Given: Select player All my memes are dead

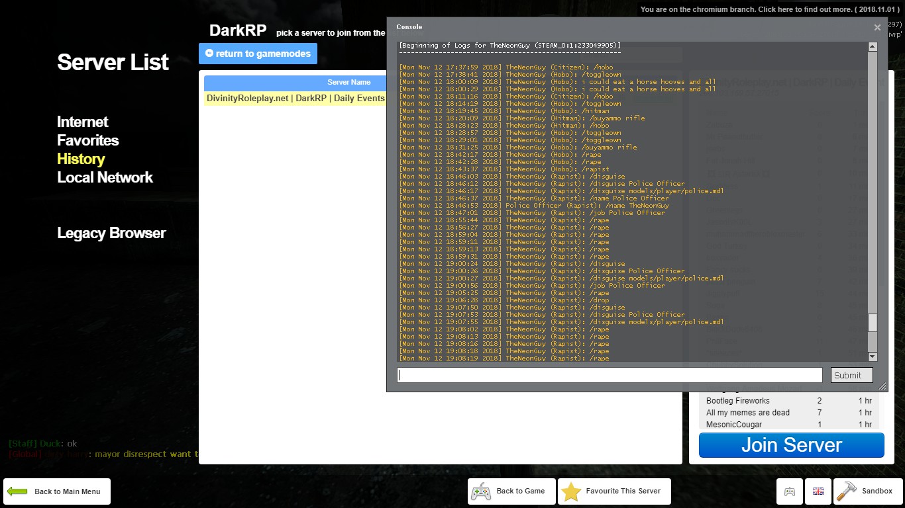Looking at the screenshot, I should 789,413.
